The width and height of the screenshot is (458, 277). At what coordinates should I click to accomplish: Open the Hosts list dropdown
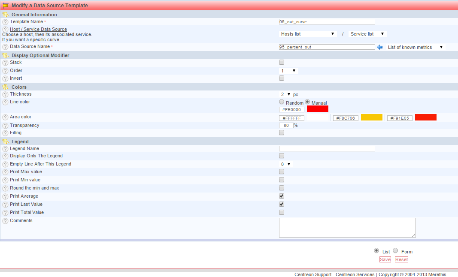pos(307,34)
